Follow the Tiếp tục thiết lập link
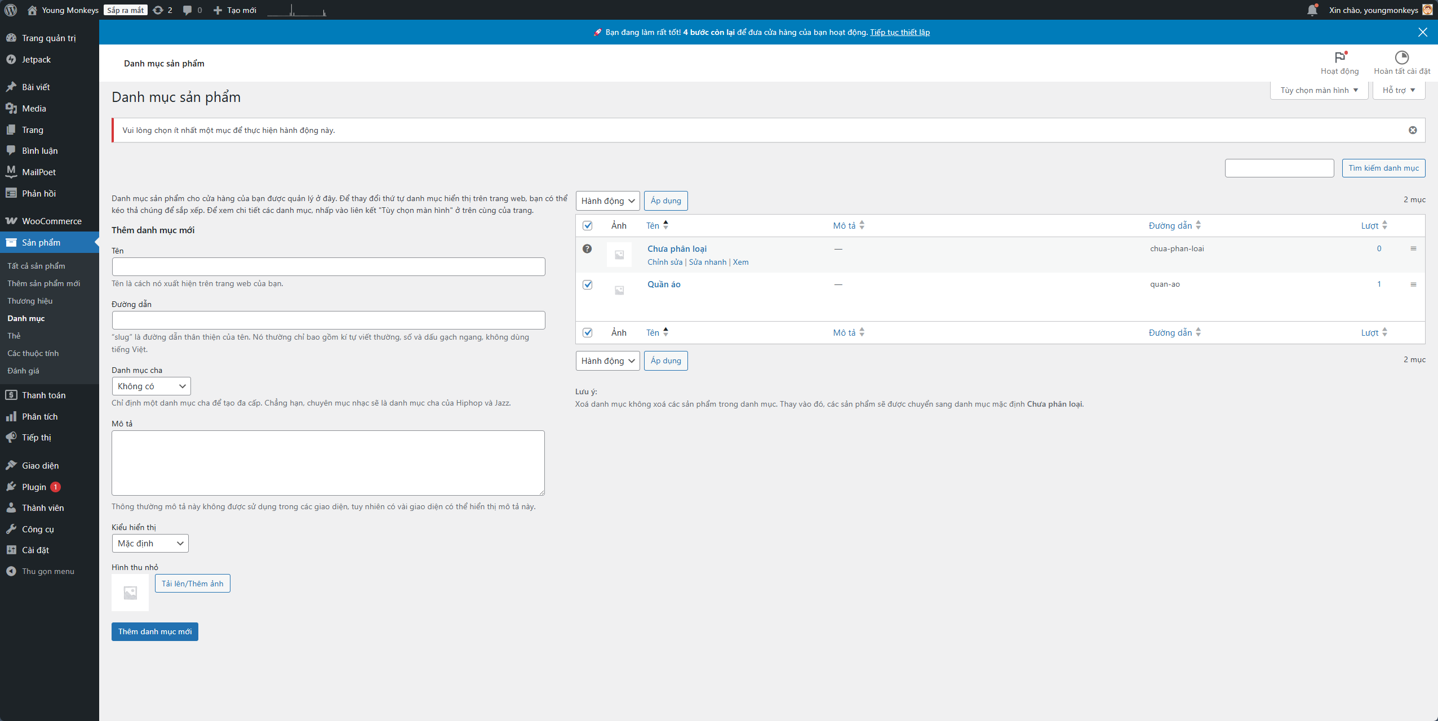The width and height of the screenshot is (1438, 721). tap(899, 32)
